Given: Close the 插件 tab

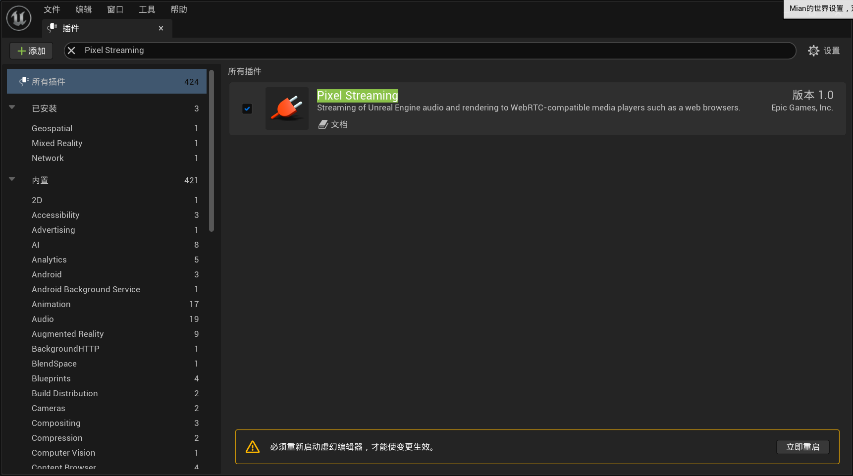Looking at the screenshot, I should tap(161, 28).
